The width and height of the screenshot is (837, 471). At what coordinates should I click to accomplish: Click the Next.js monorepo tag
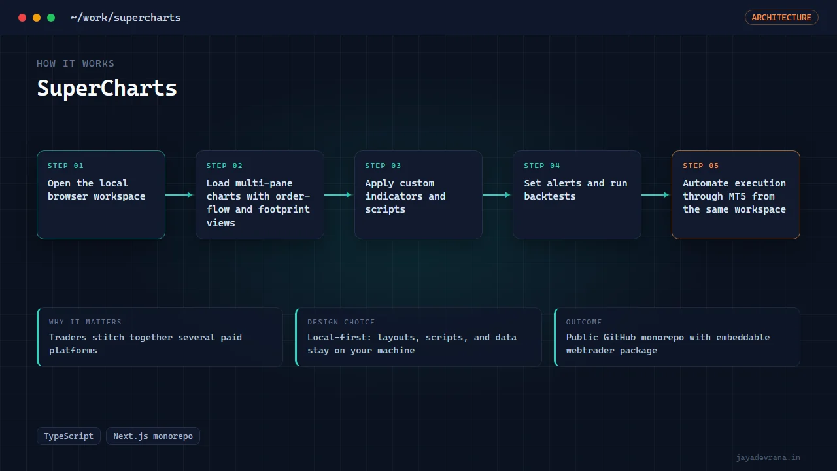[153, 436]
